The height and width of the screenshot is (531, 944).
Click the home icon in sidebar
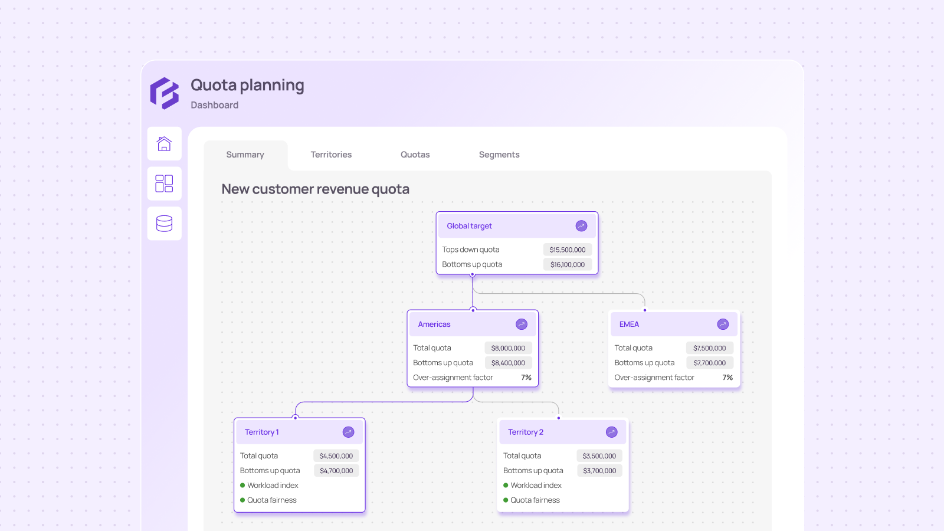tap(164, 143)
